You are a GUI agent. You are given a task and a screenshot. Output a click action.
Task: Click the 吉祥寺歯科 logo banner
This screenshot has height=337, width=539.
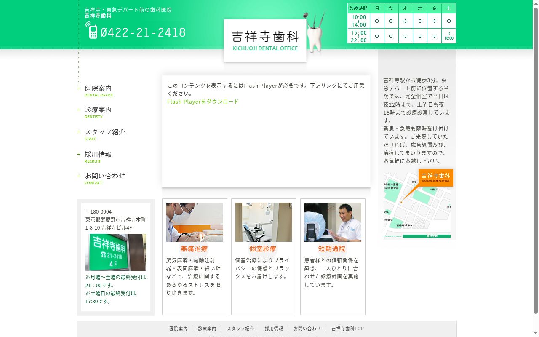click(265, 40)
